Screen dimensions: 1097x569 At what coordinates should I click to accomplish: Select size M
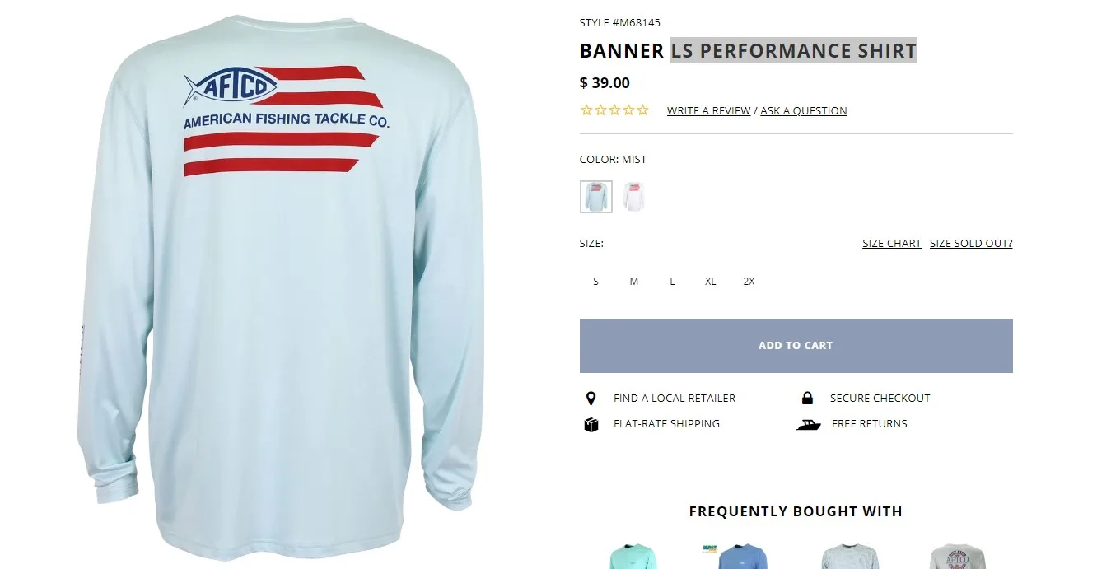tap(634, 282)
